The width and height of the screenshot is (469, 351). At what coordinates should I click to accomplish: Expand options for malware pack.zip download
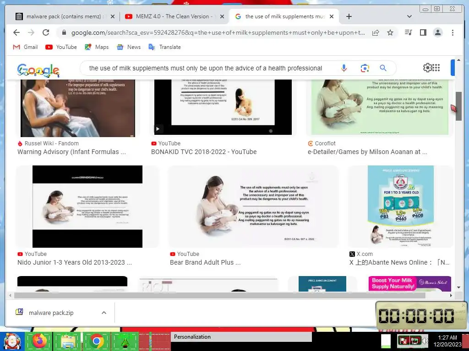click(x=104, y=313)
